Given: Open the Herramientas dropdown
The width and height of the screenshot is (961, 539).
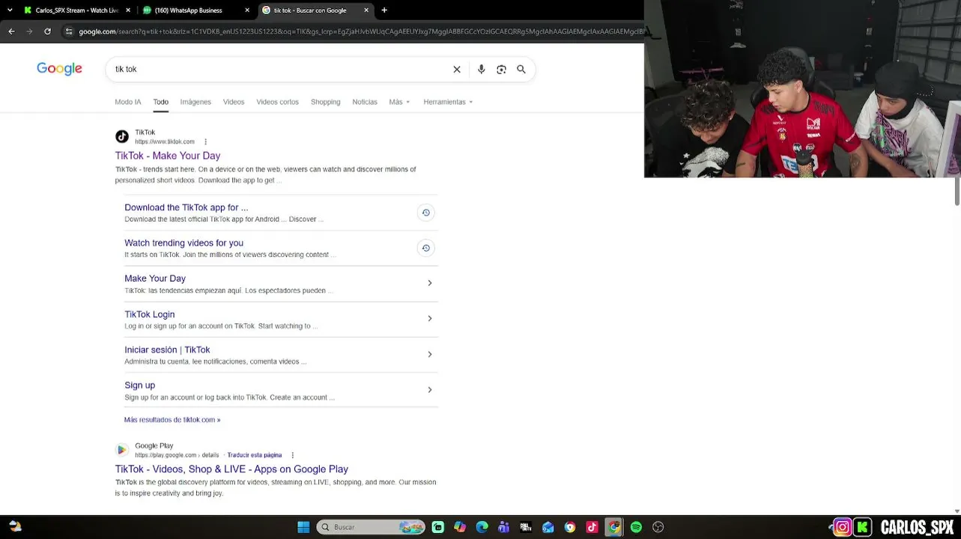Looking at the screenshot, I should point(448,102).
